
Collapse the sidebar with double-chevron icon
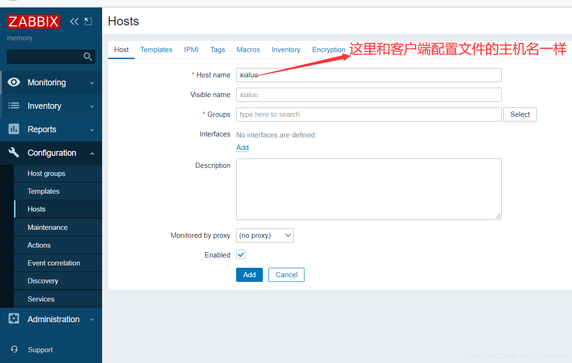tap(74, 21)
